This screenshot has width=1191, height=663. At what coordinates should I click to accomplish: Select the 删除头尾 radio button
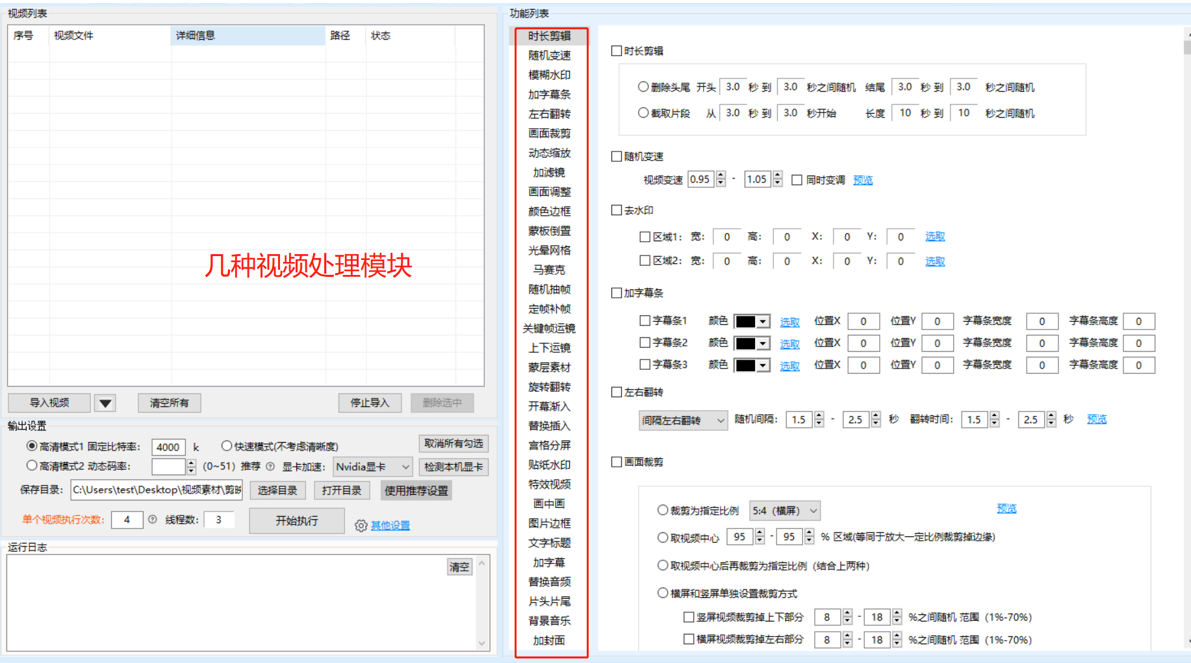[643, 86]
